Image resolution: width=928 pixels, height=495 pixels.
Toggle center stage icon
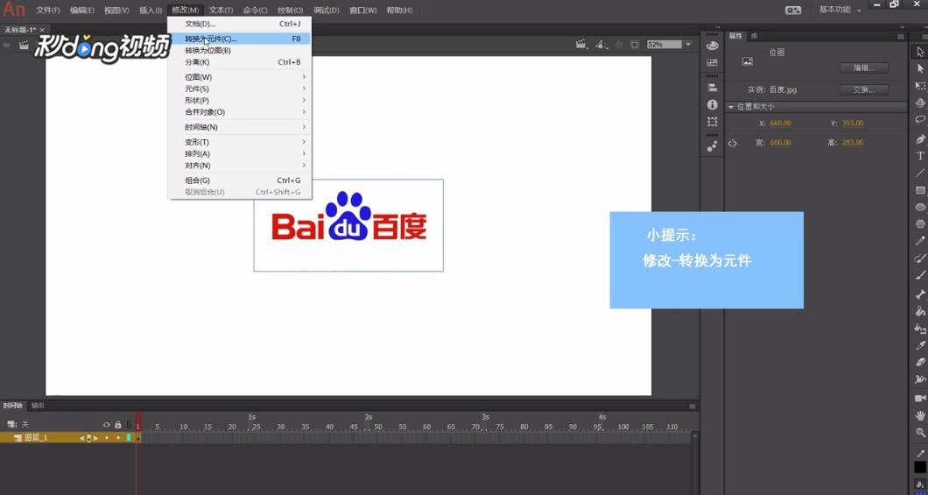click(620, 45)
